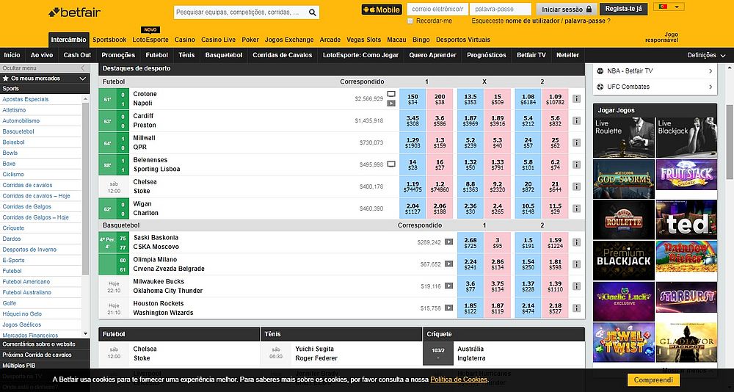Click info icon for Saski Baskonia match
Viewport: 734px width, 392px height.
click(577, 242)
